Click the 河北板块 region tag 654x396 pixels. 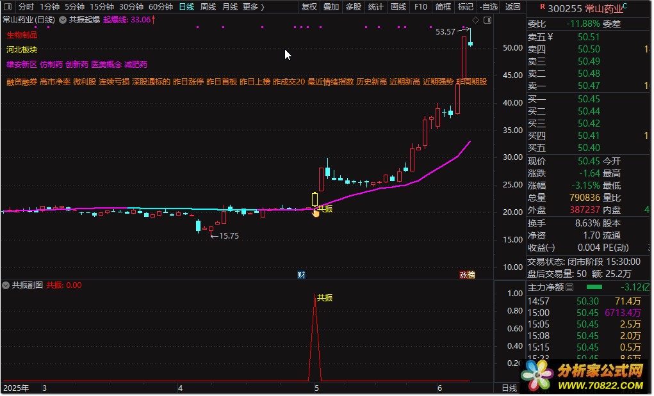pyautogui.click(x=22, y=50)
